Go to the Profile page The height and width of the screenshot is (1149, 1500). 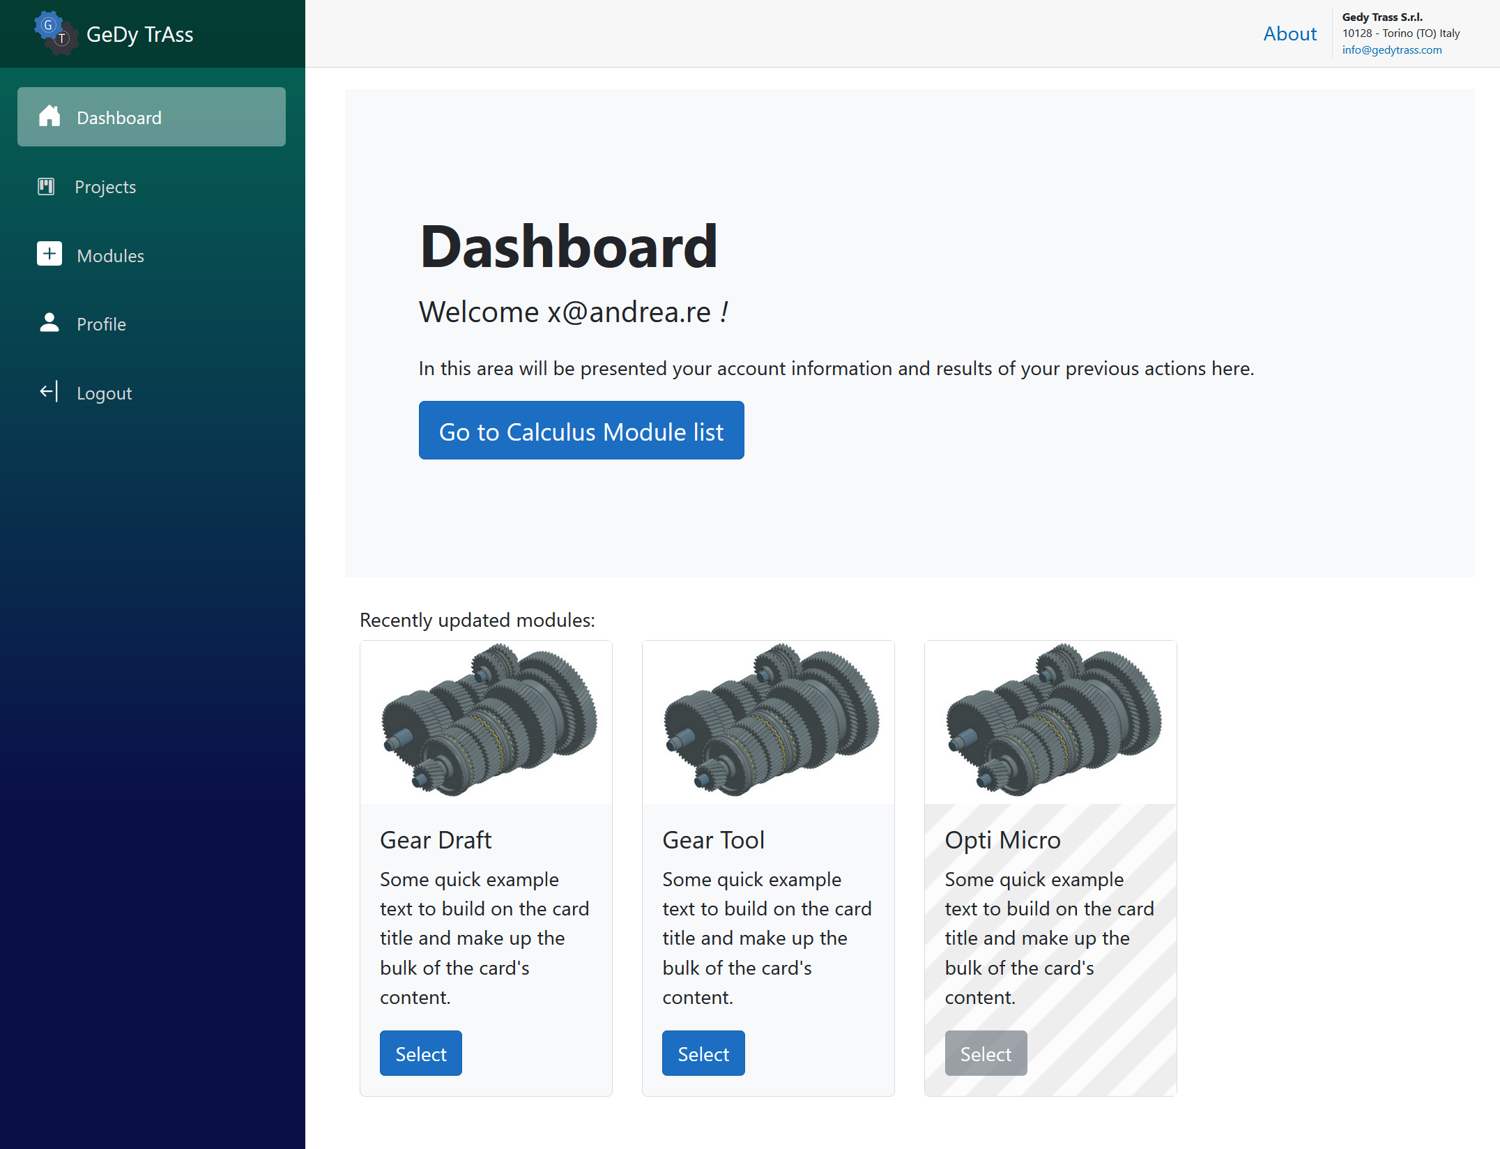pos(101,324)
